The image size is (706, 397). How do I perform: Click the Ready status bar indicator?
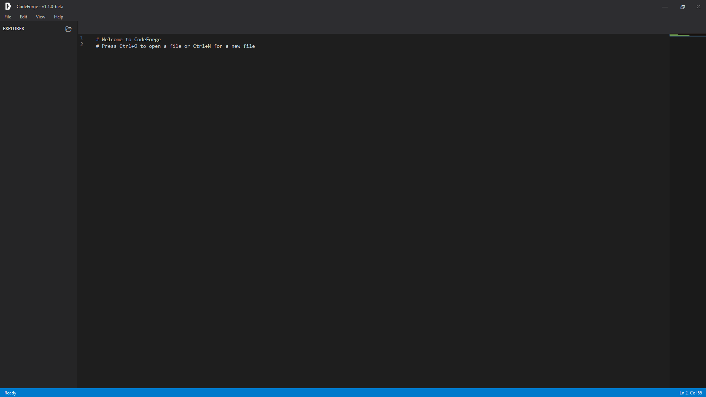[x=10, y=393]
